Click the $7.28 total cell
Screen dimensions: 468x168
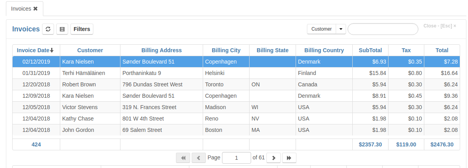442,62
